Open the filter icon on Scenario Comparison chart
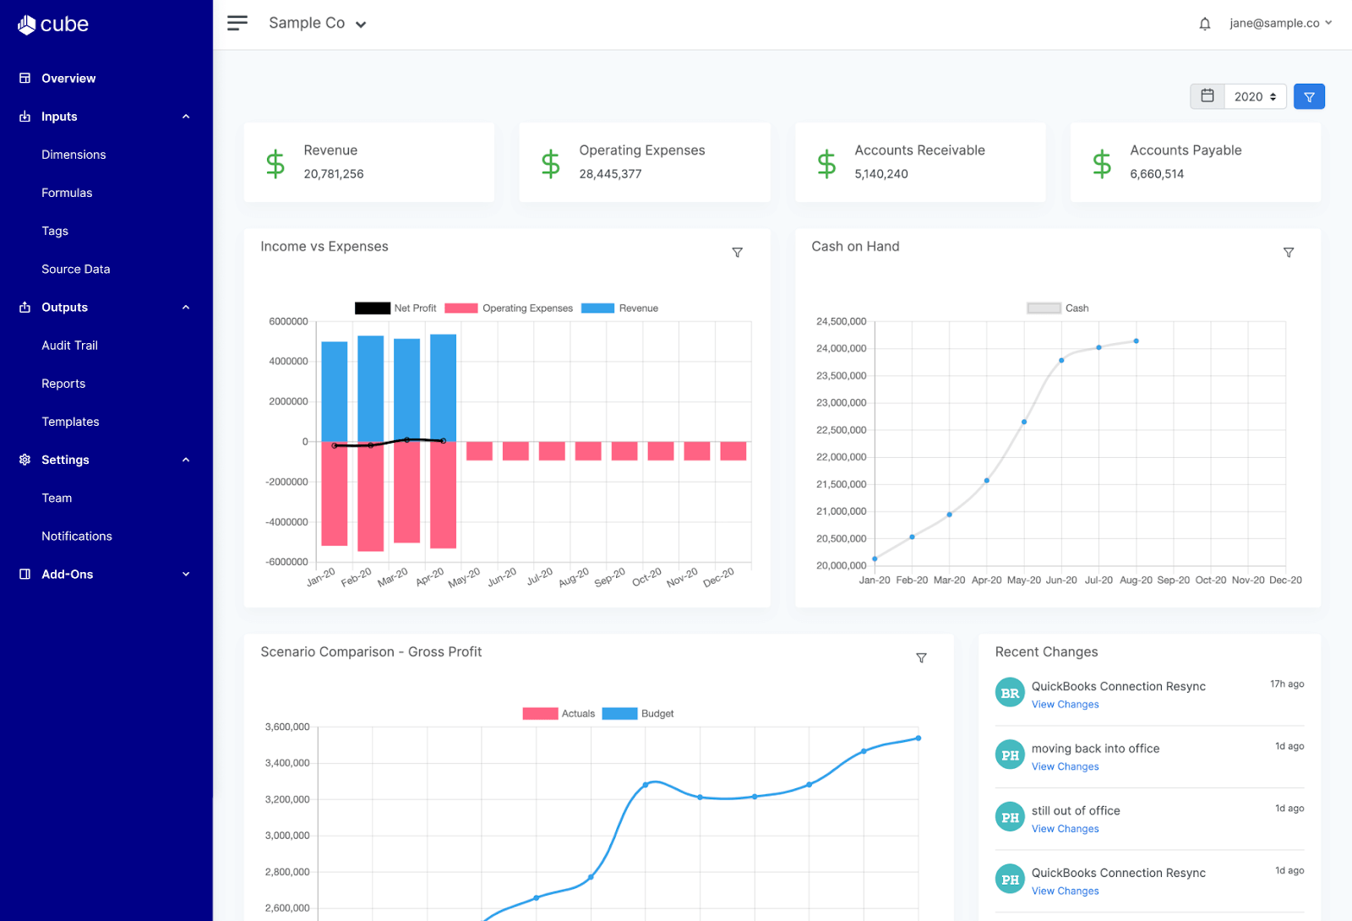1352x921 pixels. pyautogui.click(x=921, y=657)
